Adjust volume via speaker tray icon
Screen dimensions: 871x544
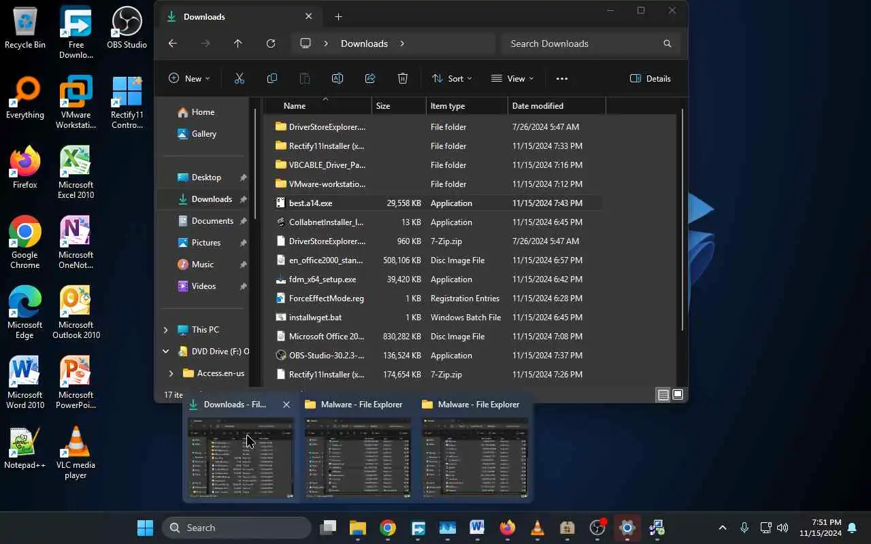pos(783,528)
